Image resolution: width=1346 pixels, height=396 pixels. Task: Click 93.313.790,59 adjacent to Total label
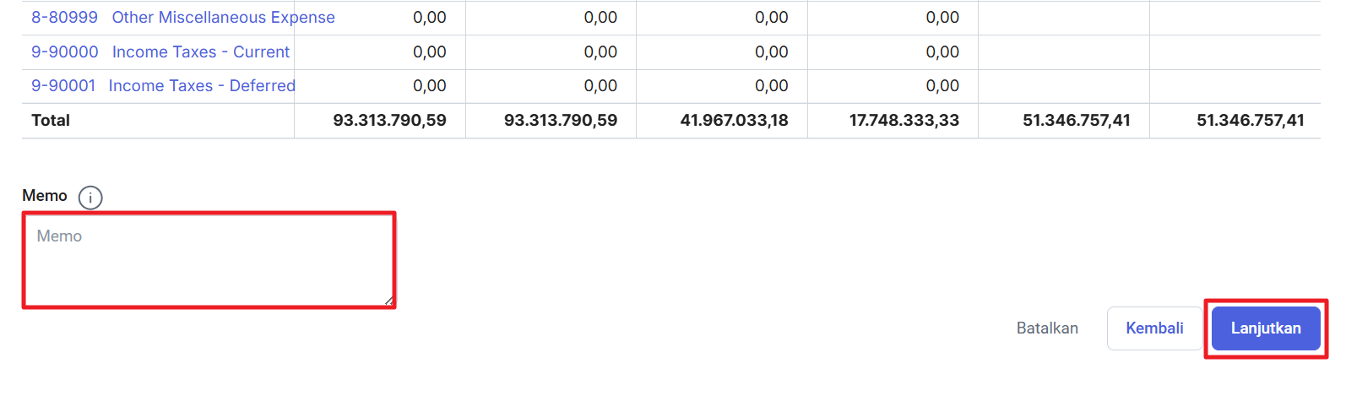(x=390, y=121)
